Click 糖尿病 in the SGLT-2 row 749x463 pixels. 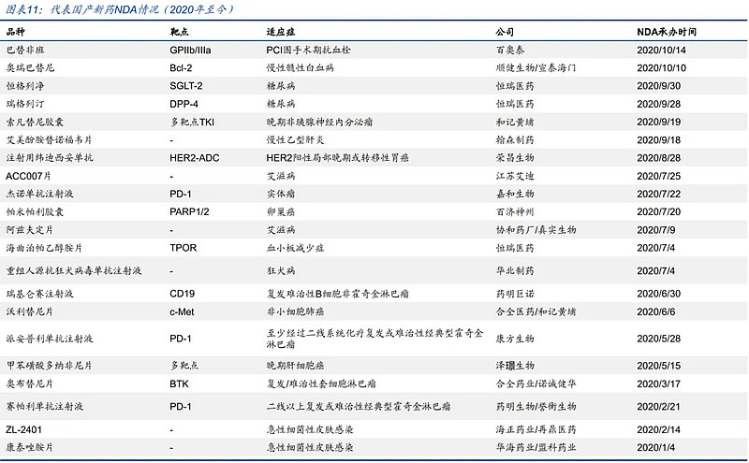(280, 86)
